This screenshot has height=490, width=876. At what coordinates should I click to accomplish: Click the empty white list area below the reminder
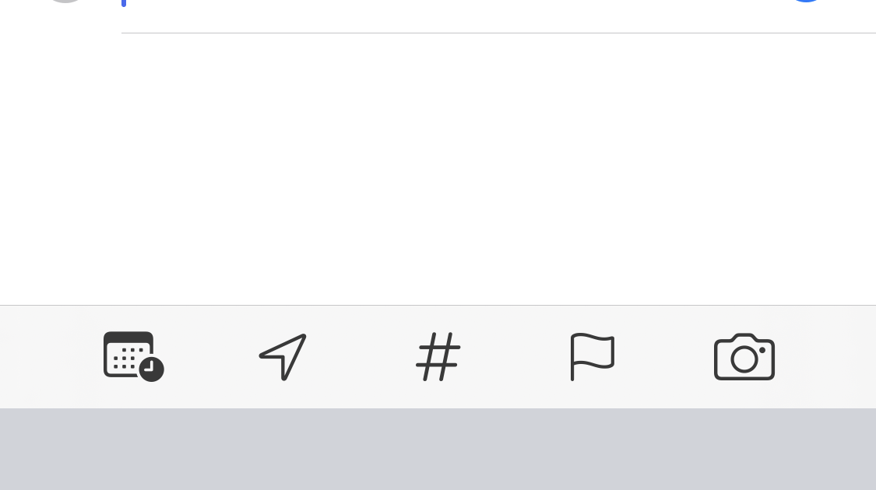[438, 169]
